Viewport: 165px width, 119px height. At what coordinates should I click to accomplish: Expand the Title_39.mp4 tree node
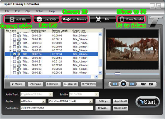(10, 50)
